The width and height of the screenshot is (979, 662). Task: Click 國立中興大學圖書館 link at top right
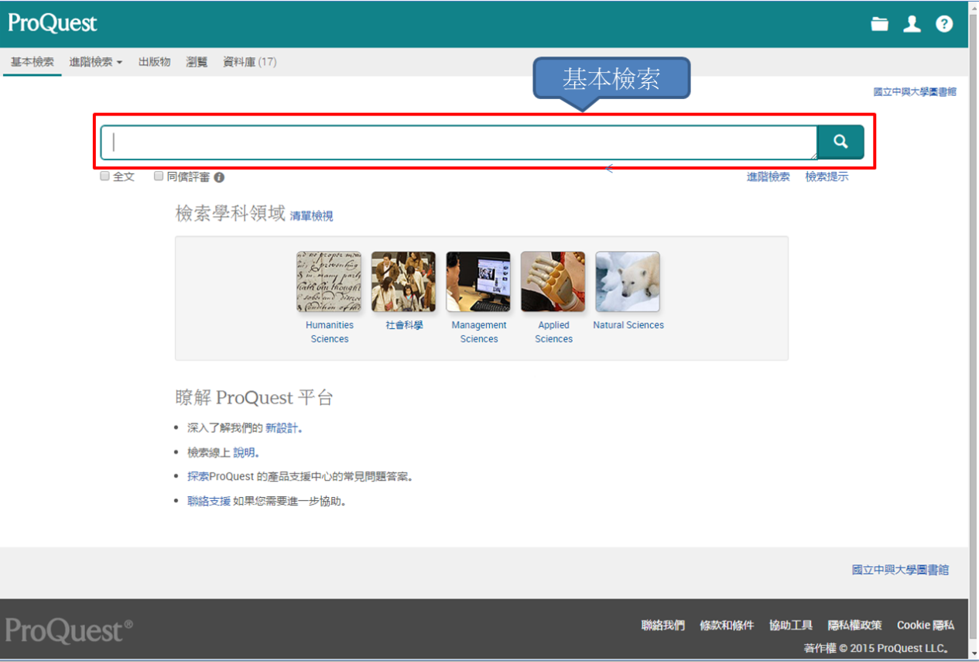click(x=915, y=91)
